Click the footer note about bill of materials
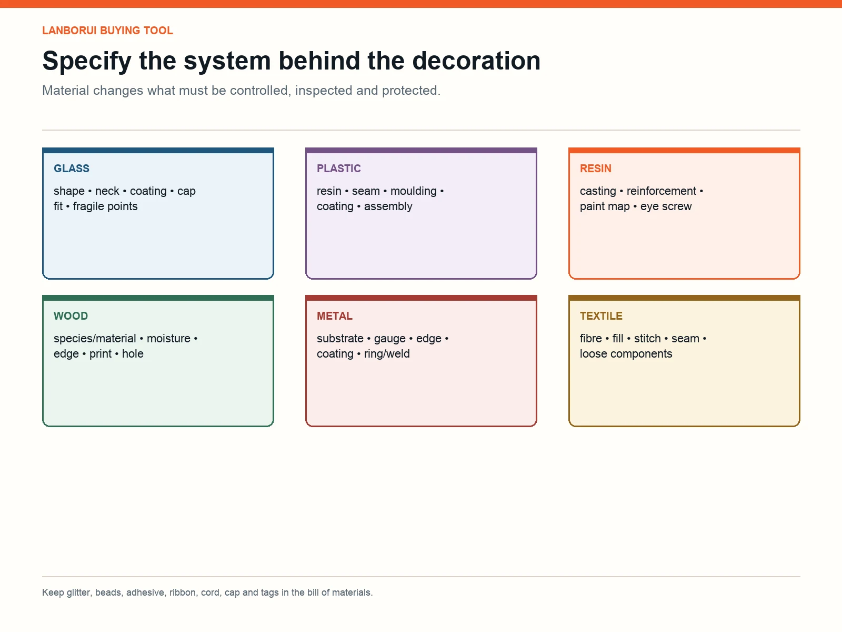 click(207, 592)
